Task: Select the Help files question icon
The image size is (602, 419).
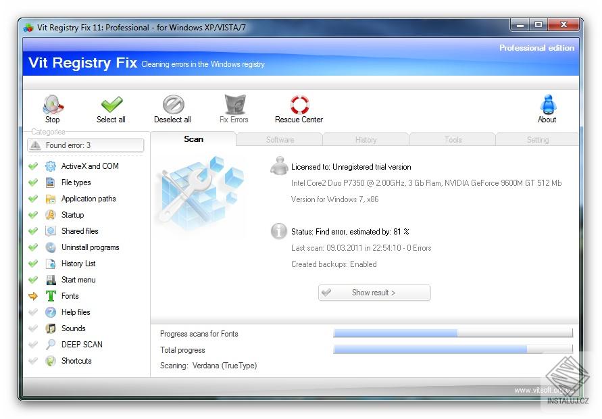Action: coord(50,312)
